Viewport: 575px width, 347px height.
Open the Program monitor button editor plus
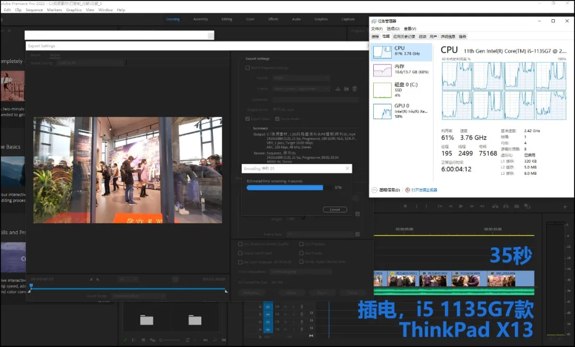(x=565, y=207)
